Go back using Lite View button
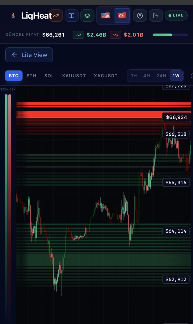Screen dimensions: 193x324 pyautogui.click(x=29, y=55)
